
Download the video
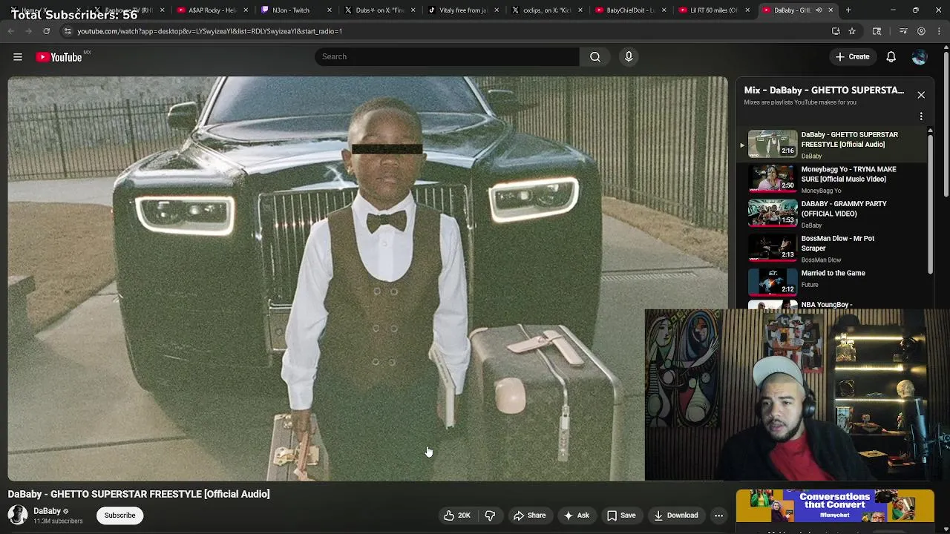click(676, 515)
